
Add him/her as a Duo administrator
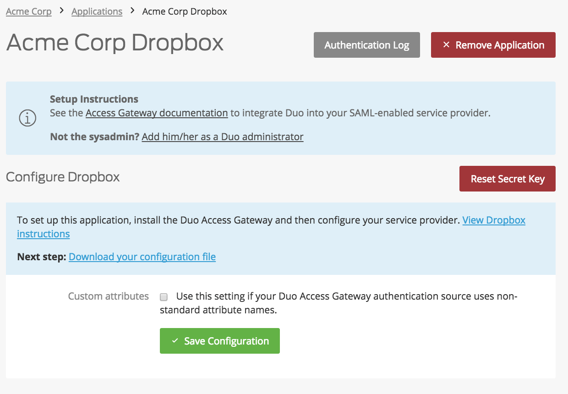222,137
